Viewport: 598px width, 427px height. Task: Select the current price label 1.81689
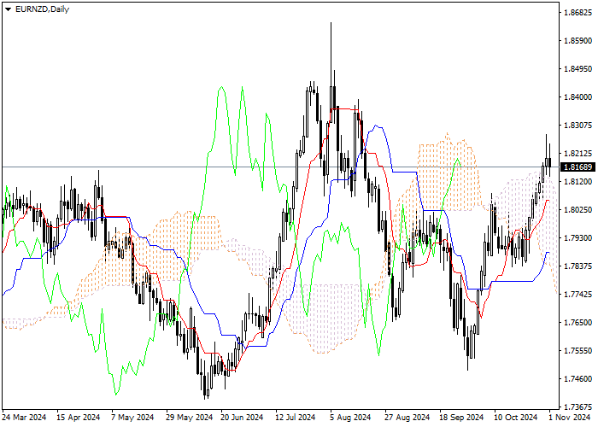[x=577, y=167]
